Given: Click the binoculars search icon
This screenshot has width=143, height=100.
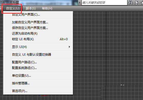Looking at the screenshot, I should [x=130, y=3].
